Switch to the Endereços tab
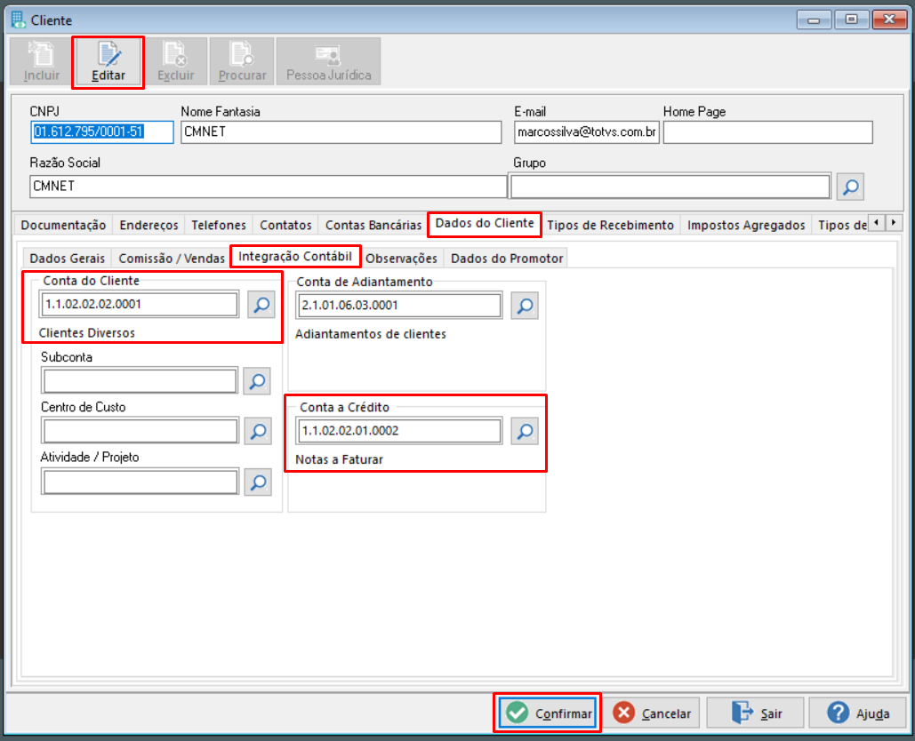This screenshot has height=741, width=915. (x=148, y=225)
